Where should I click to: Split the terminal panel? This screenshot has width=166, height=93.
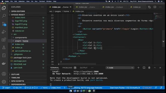click(x=144, y=68)
